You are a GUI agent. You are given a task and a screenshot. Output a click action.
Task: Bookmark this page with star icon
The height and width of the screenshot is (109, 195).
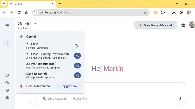click(x=145, y=12)
